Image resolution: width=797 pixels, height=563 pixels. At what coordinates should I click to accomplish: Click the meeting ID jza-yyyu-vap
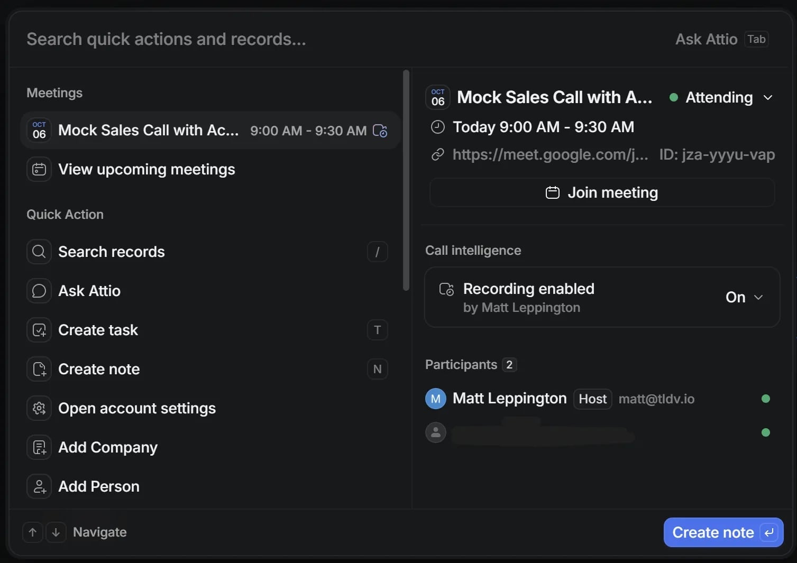(x=717, y=154)
